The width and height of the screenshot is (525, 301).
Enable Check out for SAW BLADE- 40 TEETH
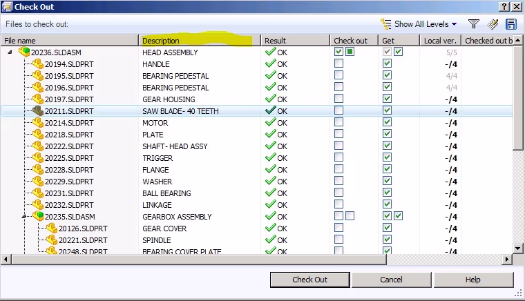[x=339, y=110]
